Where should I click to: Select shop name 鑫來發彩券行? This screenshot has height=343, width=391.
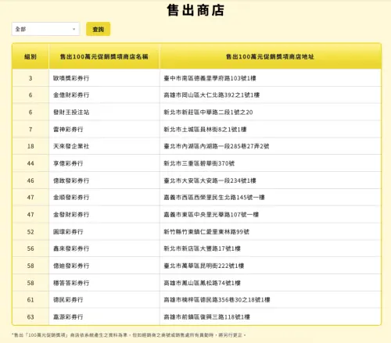click(x=71, y=248)
